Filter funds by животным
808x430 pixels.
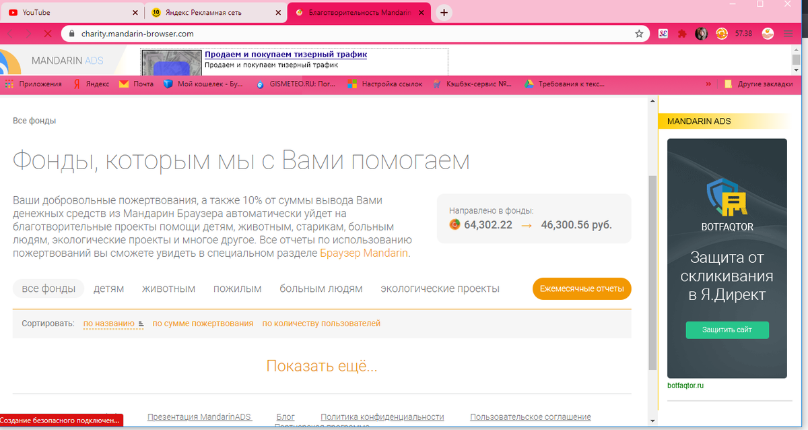(x=168, y=288)
